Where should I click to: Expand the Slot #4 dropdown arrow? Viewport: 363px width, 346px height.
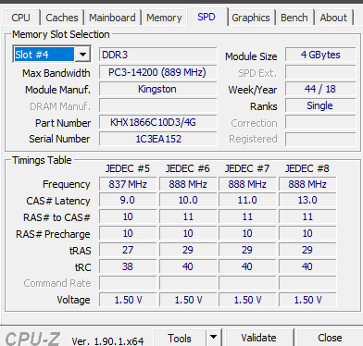82,55
